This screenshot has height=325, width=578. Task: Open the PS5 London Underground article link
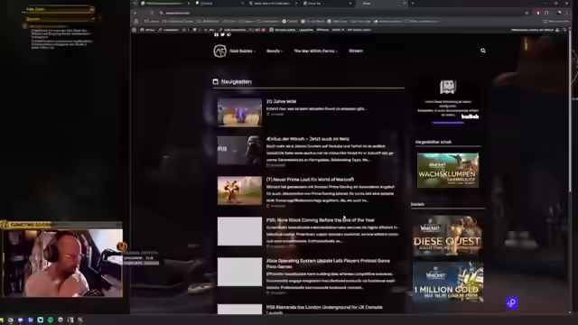pos(324,310)
